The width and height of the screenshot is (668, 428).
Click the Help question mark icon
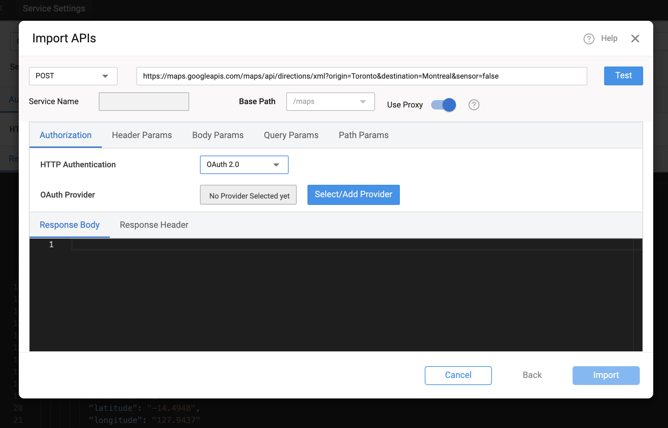(x=589, y=39)
